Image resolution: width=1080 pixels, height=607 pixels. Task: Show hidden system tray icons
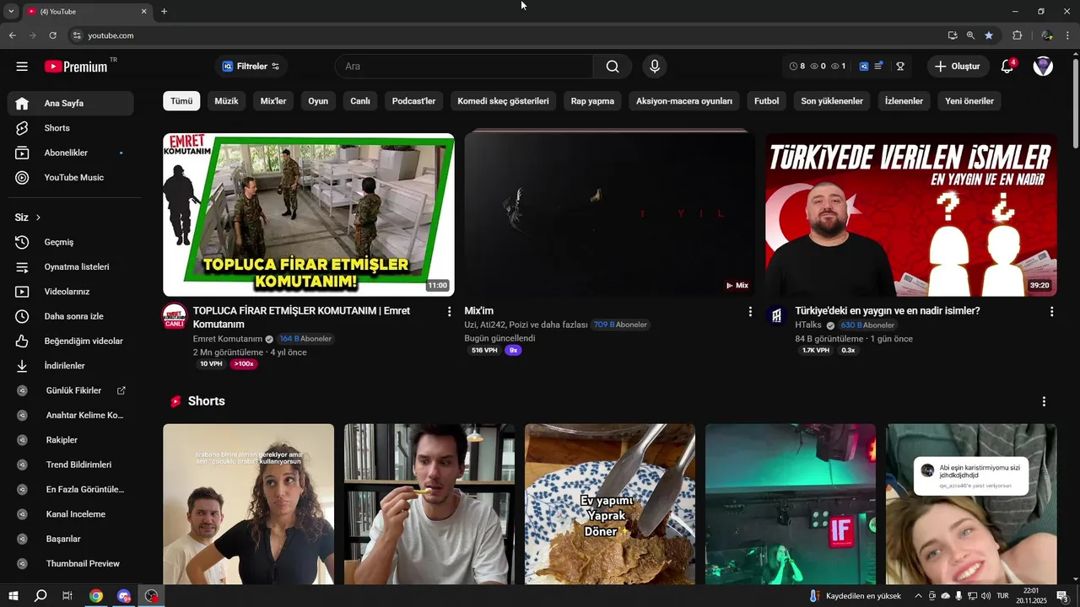pos(918,596)
